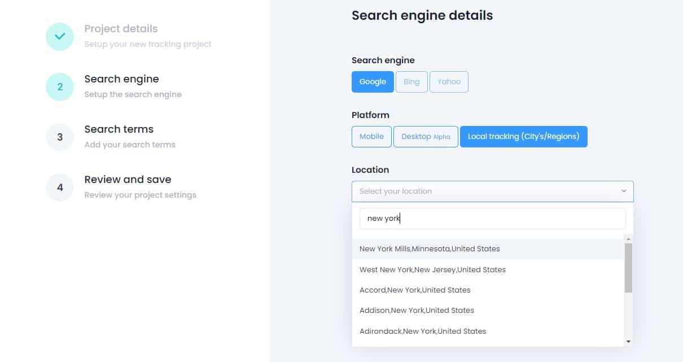
Task: Go to the Search terms step
Action: (x=119, y=129)
